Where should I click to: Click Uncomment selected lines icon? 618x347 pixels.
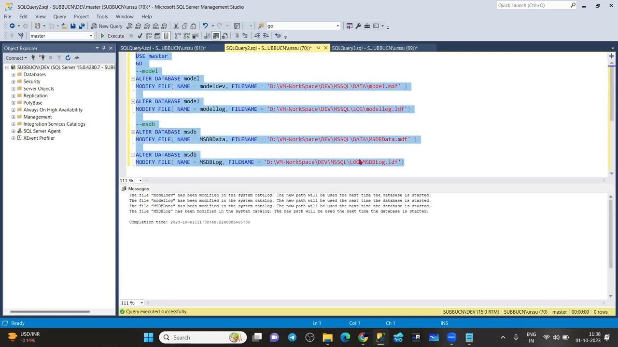click(245, 36)
